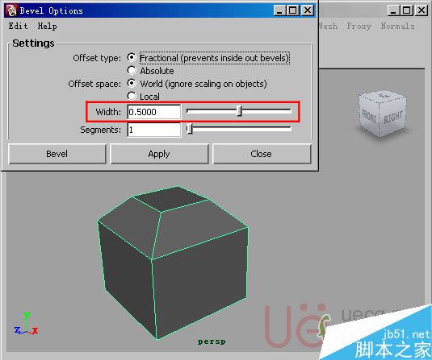Click the Bevel button
Image resolution: width=432 pixels, height=360 pixels.
coord(57,154)
